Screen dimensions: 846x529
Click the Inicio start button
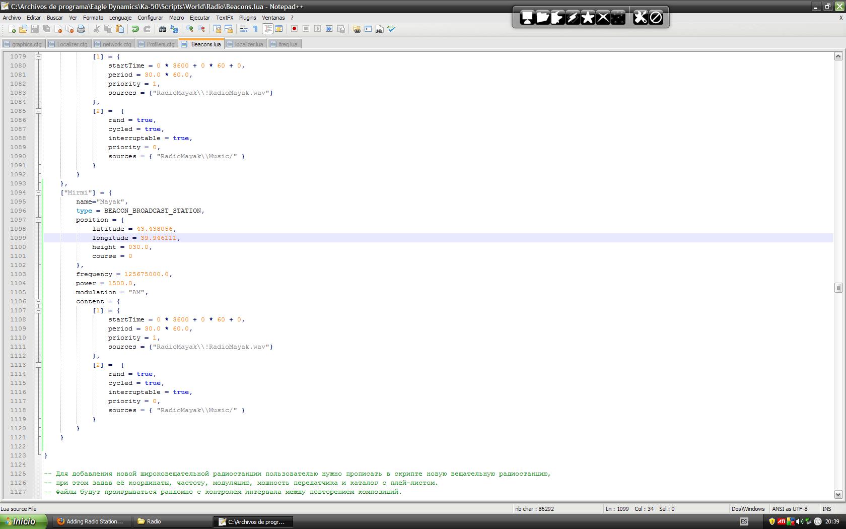[x=24, y=521]
